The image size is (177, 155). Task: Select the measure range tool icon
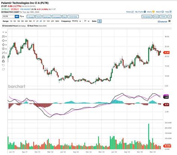[3, 53]
